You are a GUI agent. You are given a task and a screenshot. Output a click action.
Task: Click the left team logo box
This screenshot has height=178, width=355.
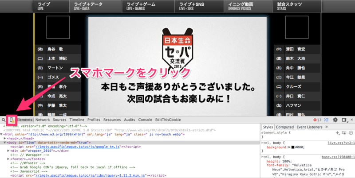pos(58,27)
